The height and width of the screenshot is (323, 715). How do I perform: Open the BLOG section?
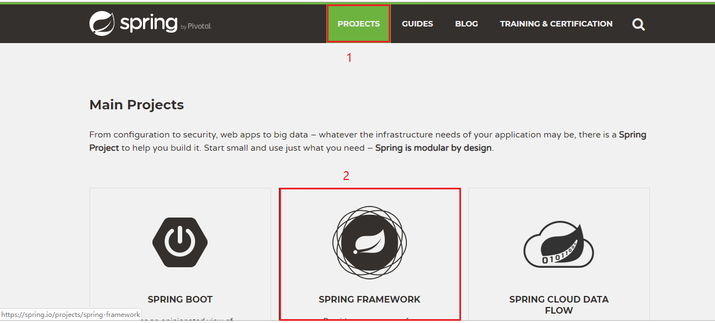tap(467, 24)
